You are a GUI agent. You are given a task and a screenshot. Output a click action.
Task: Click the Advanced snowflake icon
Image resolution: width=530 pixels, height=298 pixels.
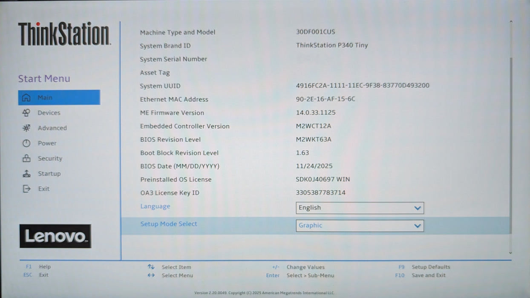(26, 128)
